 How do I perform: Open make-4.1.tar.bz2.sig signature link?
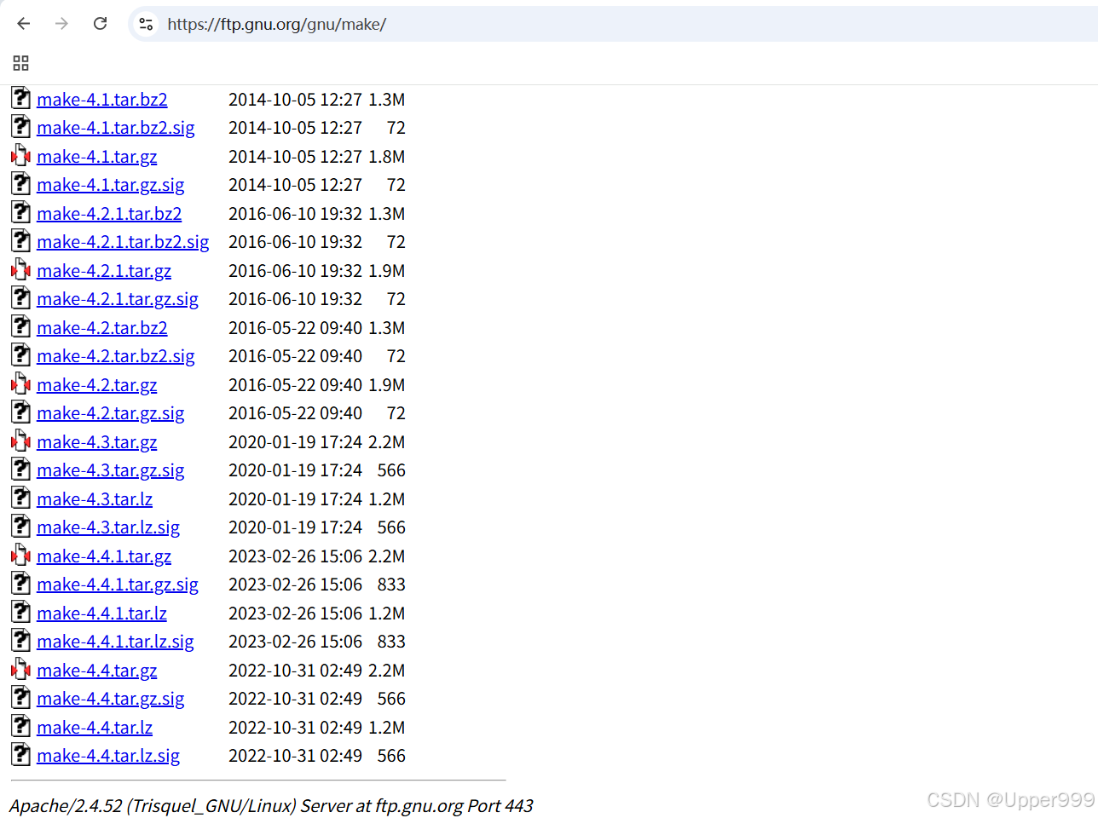point(116,128)
